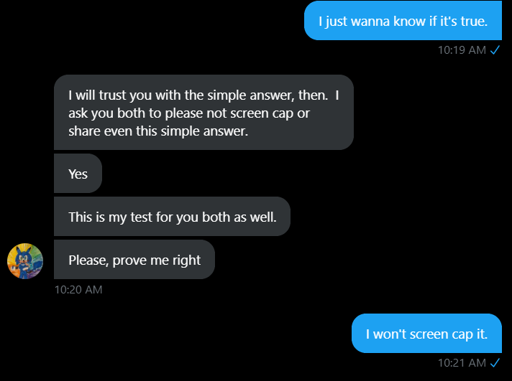This screenshot has height=381, width=512.
Task: Click the 10:20 AM timestamp under received messages
Action: [78, 289]
